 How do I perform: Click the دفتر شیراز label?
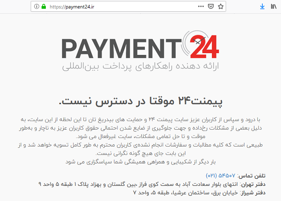tap(252, 193)
